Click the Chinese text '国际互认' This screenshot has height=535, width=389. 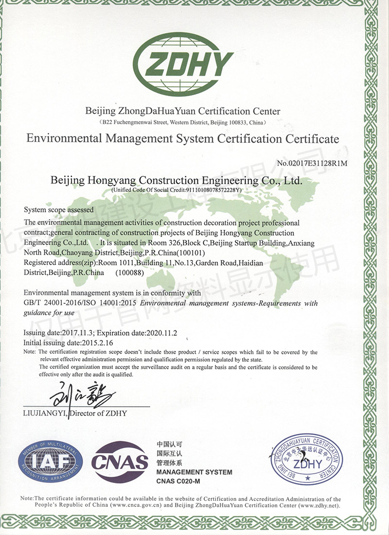pyautogui.click(x=169, y=453)
